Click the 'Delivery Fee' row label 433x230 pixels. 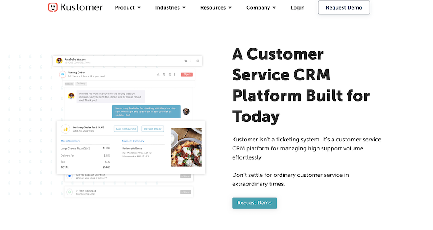(x=68, y=156)
